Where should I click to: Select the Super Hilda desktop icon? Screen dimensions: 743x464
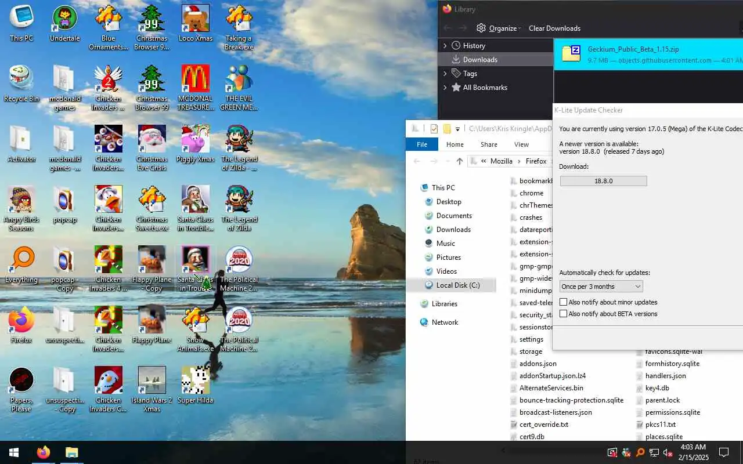point(195,385)
